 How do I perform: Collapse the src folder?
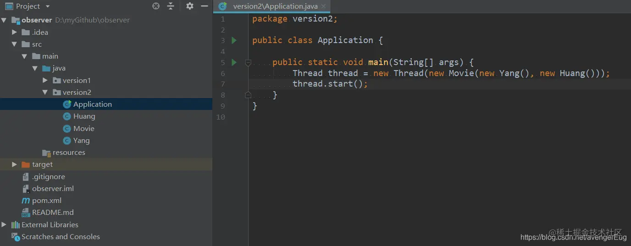[14, 44]
